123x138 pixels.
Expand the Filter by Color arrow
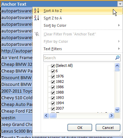click(x=119, y=41)
